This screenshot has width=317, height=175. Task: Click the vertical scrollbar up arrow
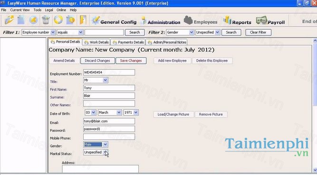(x=315, y=40)
